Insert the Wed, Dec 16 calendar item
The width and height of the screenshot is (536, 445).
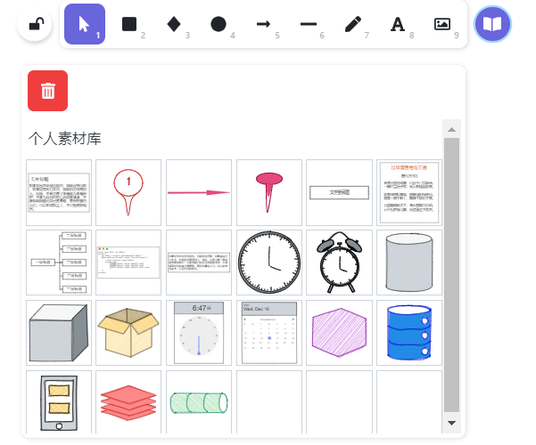[x=269, y=333]
